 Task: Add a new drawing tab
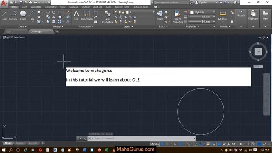[x=57, y=31]
